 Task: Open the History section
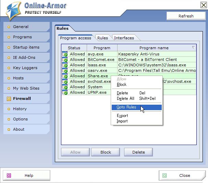pyautogui.click(x=26, y=109)
